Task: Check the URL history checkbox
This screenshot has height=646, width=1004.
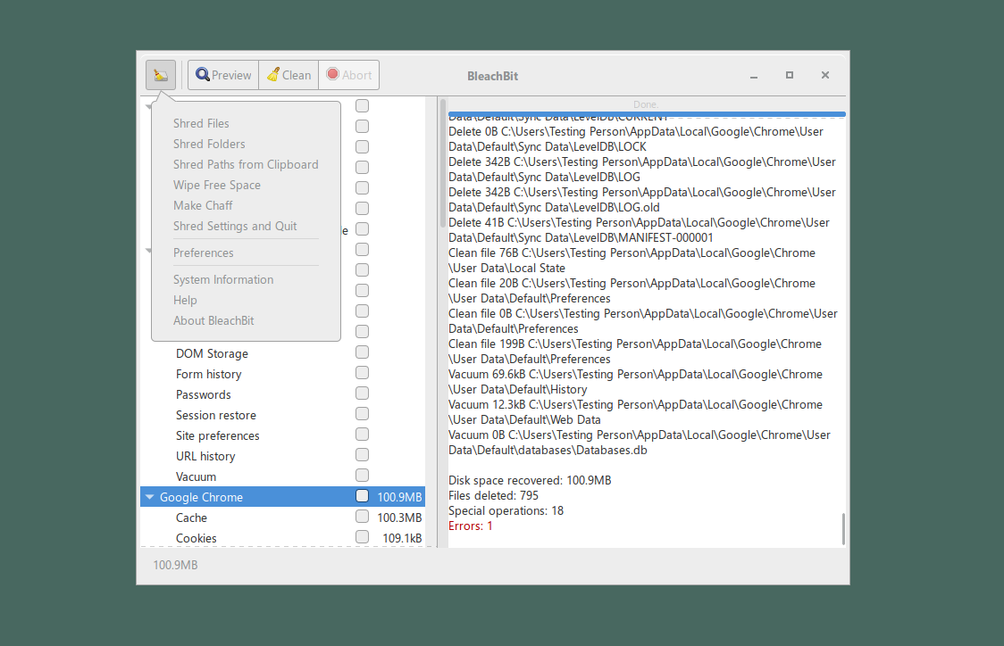Action: click(x=363, y=455)
